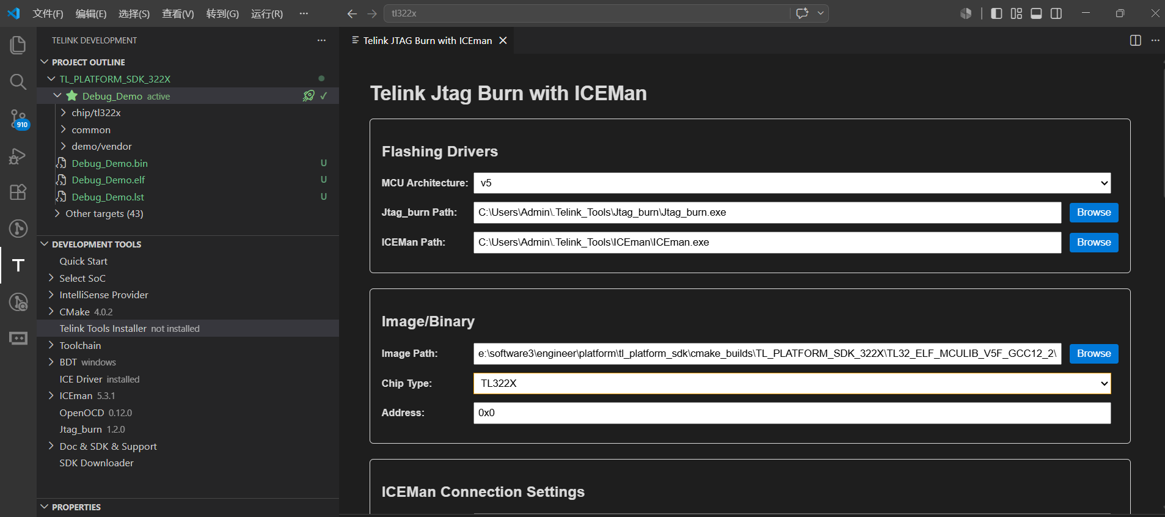The width and height of the screenshot is (1165, 517).
Task: Expand Other targets (43)
Action: (x=57, y=213)
